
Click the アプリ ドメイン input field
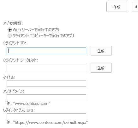point(46,98)
